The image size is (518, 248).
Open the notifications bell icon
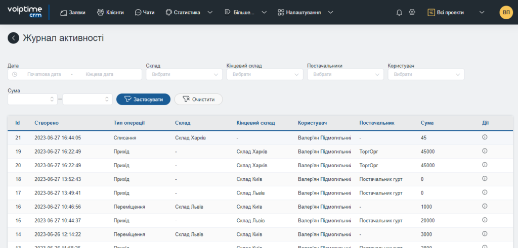[x=399, y=13]
